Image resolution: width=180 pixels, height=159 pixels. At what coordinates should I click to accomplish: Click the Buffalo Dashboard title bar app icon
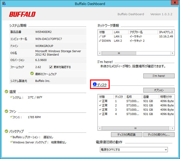[4, 3]
